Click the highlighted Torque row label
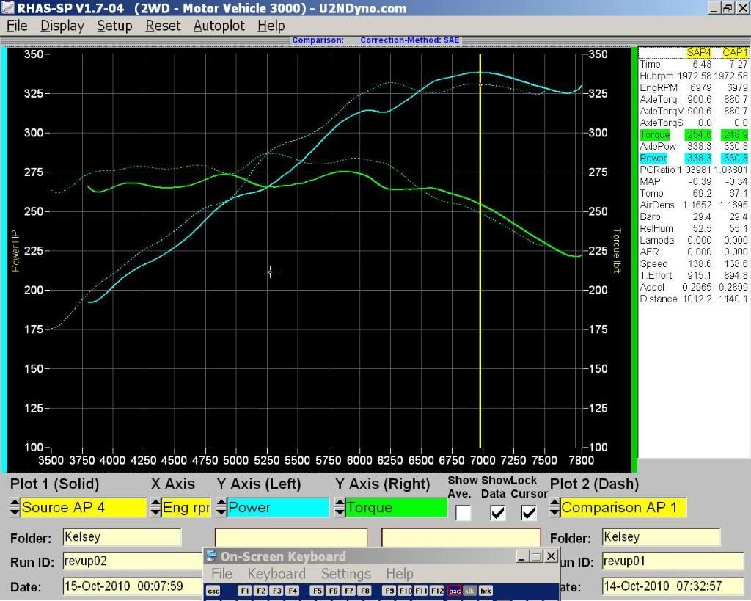Screen dimensions: 751x601 (x=654, y=135)
